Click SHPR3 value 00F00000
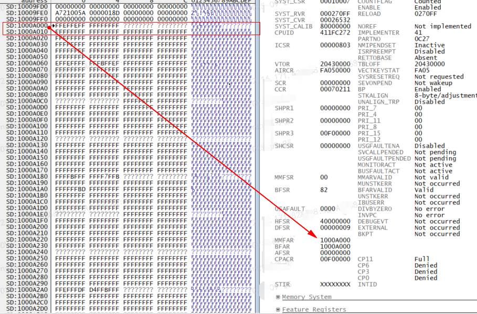The height and width of the screenshot is (314, 477). click(335, 133)
